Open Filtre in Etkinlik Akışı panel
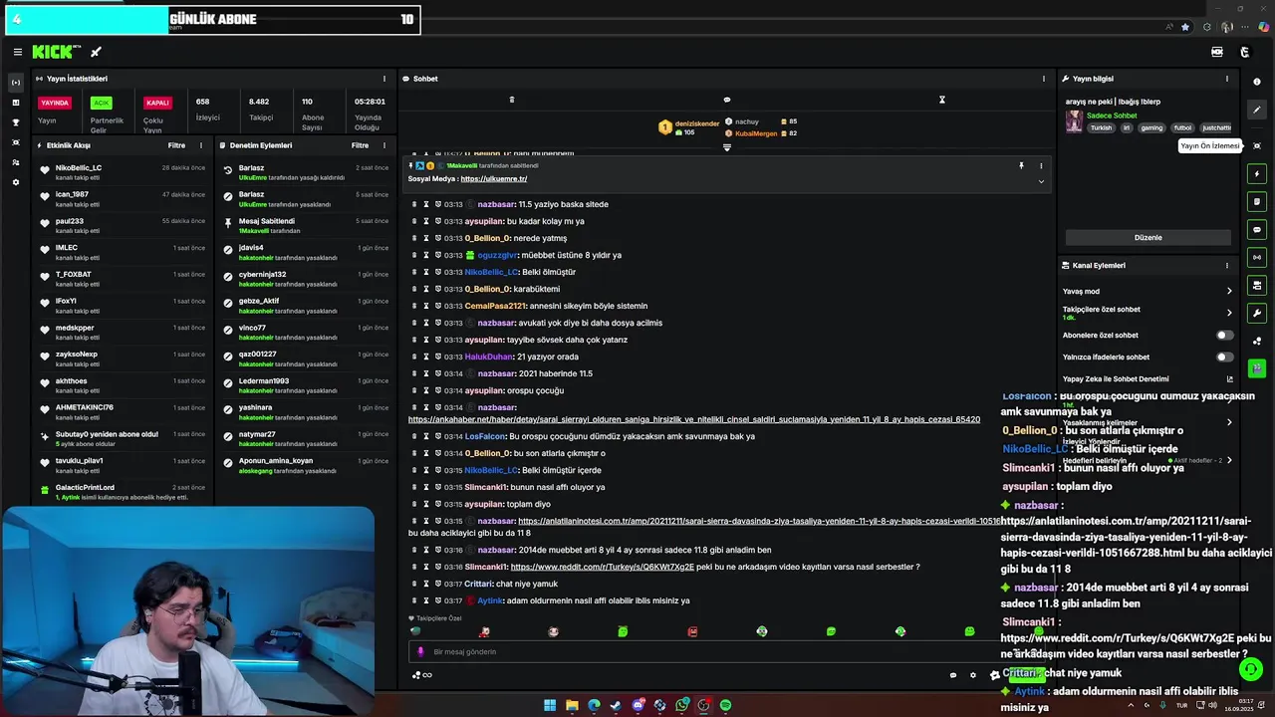Viewport: 1275px width, 717px height. (176, 145)
